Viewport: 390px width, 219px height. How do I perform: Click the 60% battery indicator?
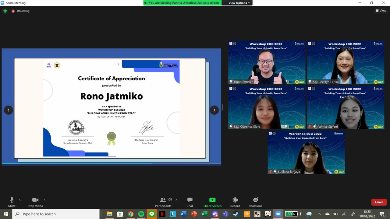(x=291, y=214)
